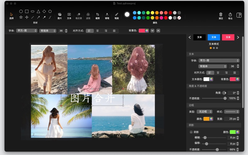Pick the 钢笔 pen tool
Image resolution: width=248 pixels, height=155 pixels.
pos(107,15)
